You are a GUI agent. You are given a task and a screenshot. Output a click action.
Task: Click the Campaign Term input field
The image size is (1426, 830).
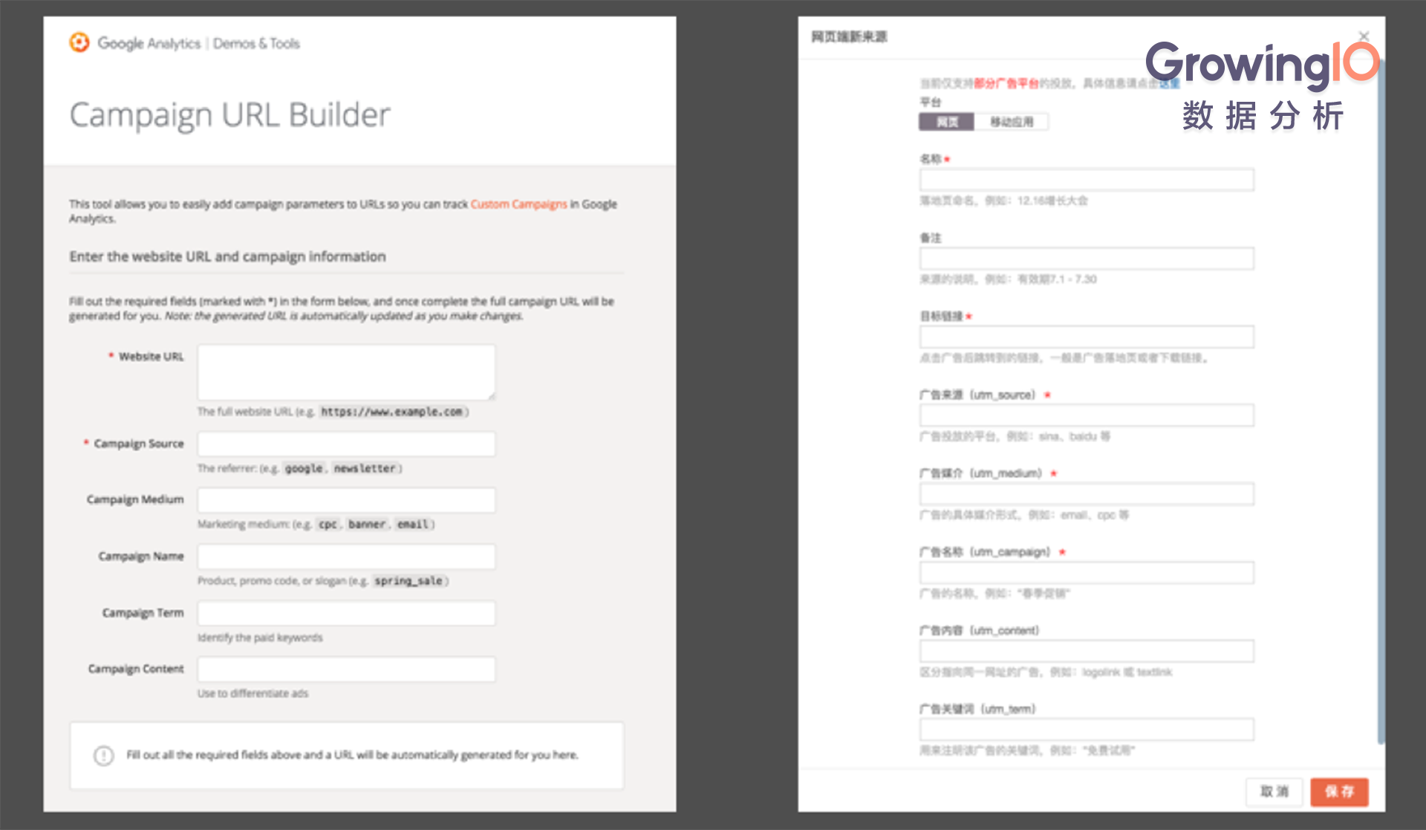(346, 613)
